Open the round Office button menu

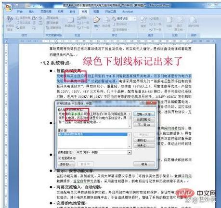point(8,8)
